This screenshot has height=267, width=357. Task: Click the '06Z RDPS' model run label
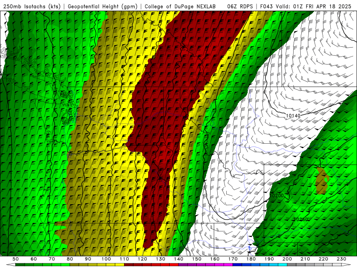click(x=240, y=6)
